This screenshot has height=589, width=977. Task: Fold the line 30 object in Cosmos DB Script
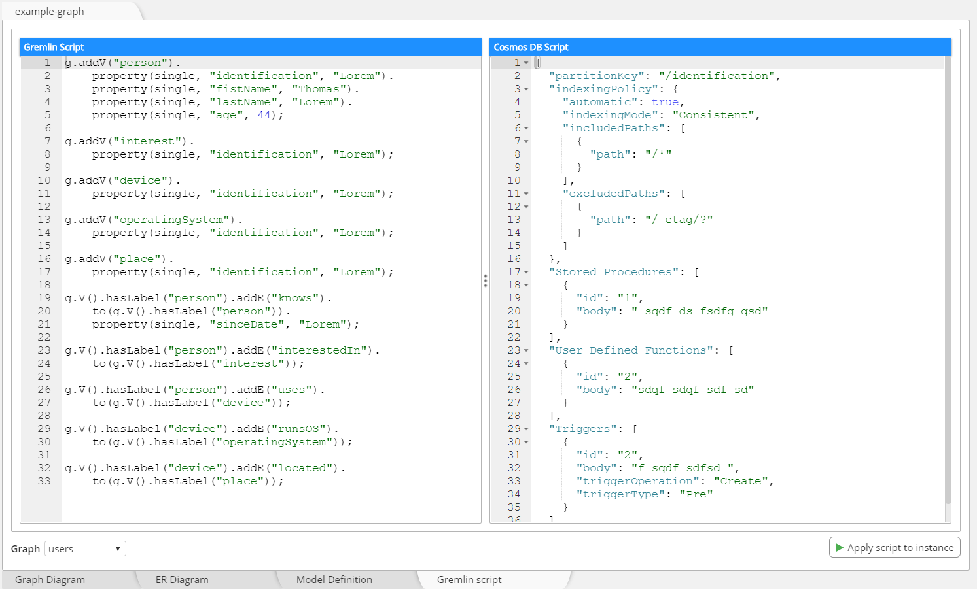(x=526, y=442)
